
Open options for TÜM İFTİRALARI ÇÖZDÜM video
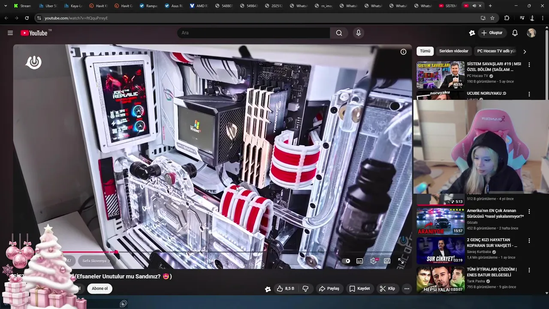click(529, 270)
